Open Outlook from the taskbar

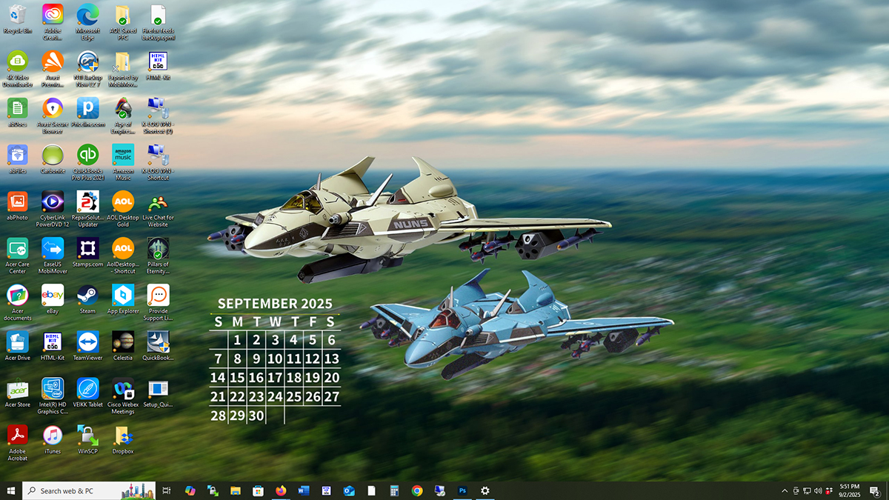point(349,490)
